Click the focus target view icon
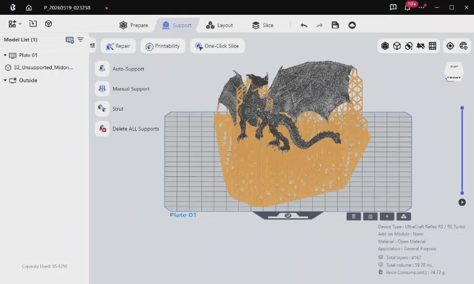 (x=450, y=46)
